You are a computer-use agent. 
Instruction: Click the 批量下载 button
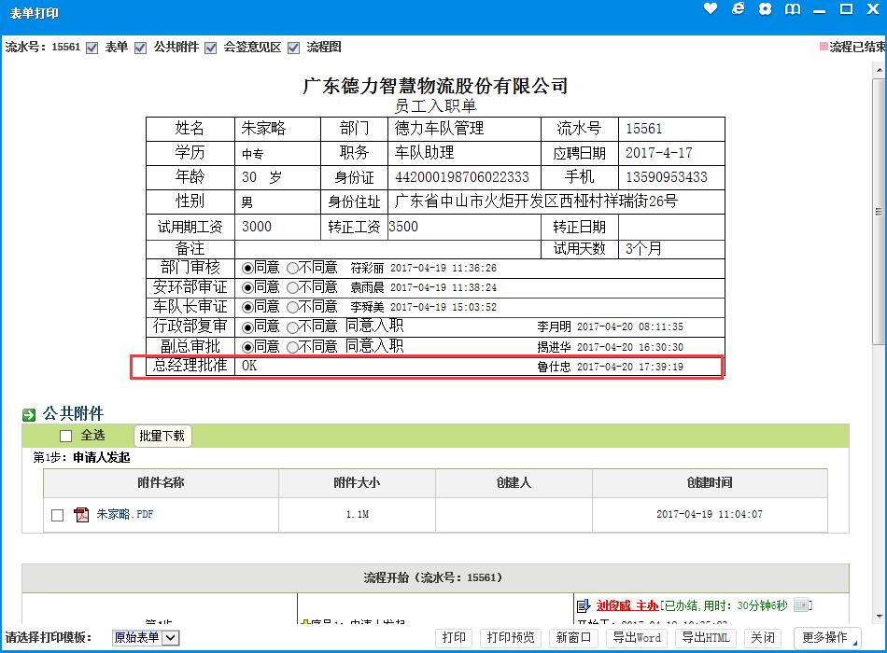point(162,436)
